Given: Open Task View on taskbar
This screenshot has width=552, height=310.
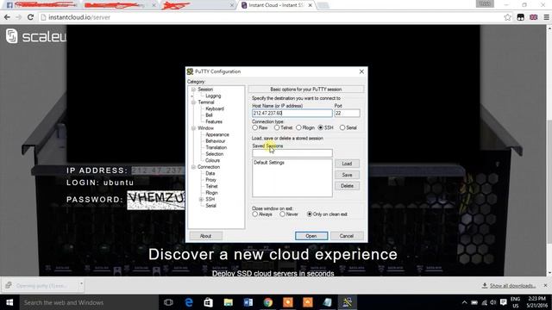Looking at the screenshot, I should (169, 302).
